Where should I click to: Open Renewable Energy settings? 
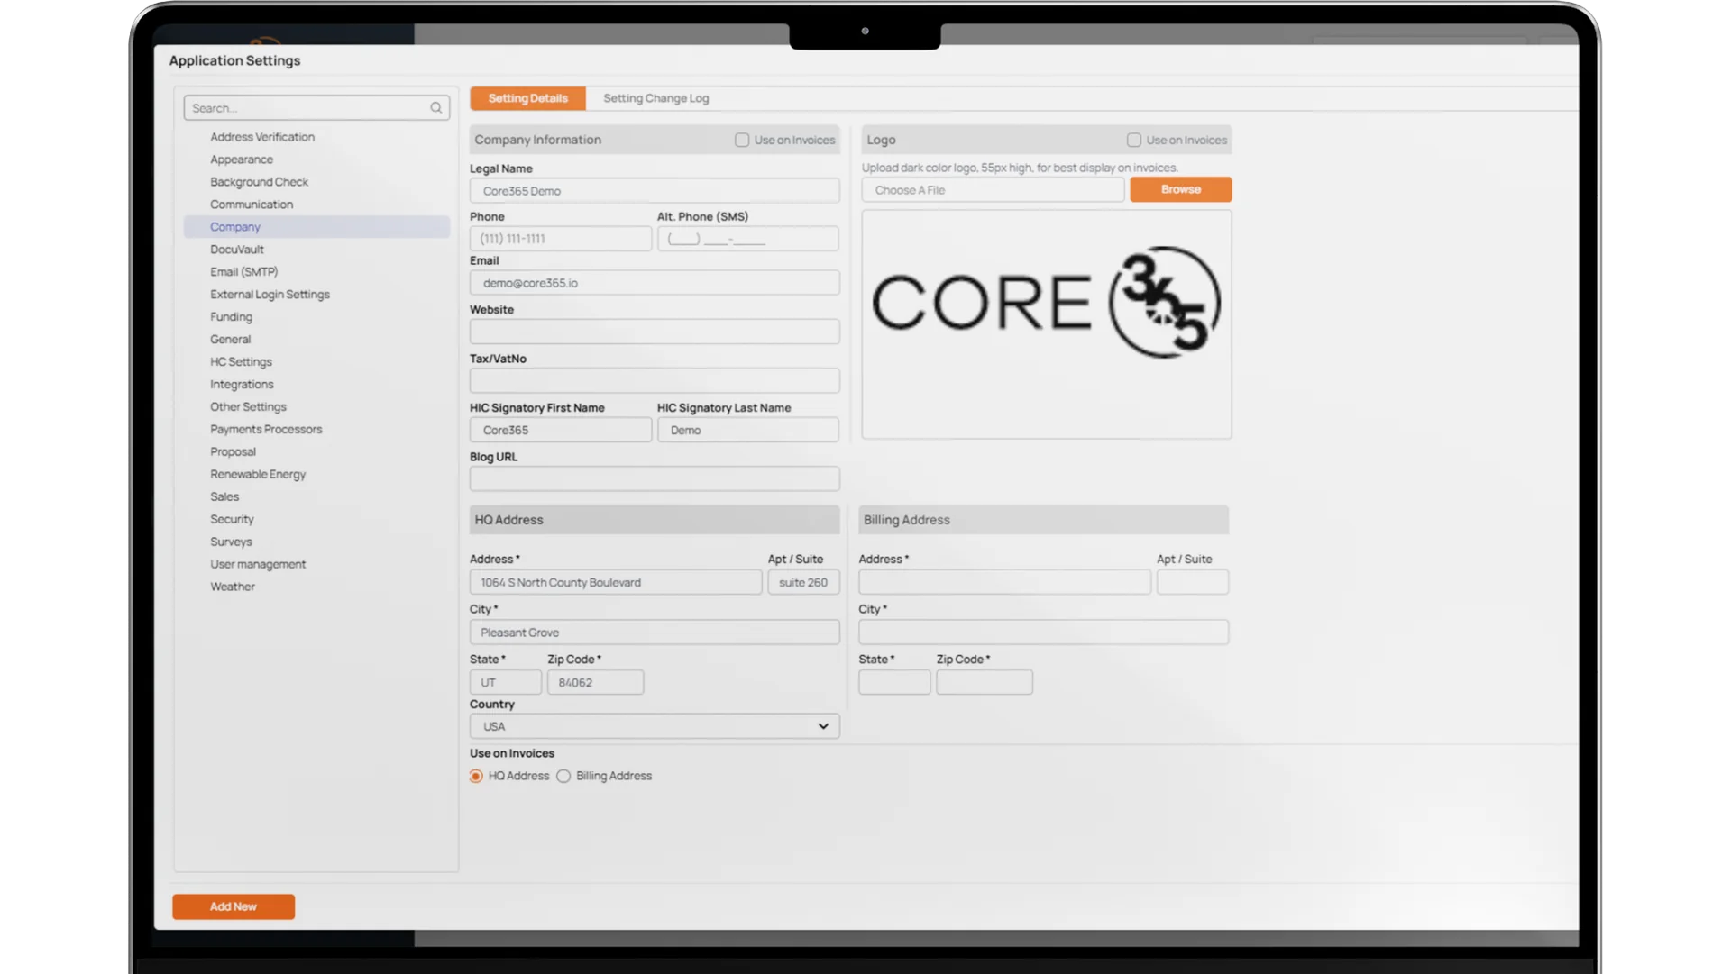pos(258,475)
